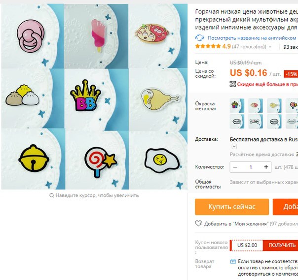298x280 pixels.
Task: Open Посмотреть название на английском link
Action: (x=252, y=38)
